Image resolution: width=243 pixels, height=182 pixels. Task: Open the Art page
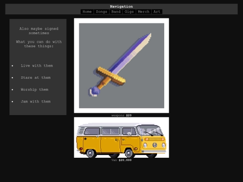157,12
